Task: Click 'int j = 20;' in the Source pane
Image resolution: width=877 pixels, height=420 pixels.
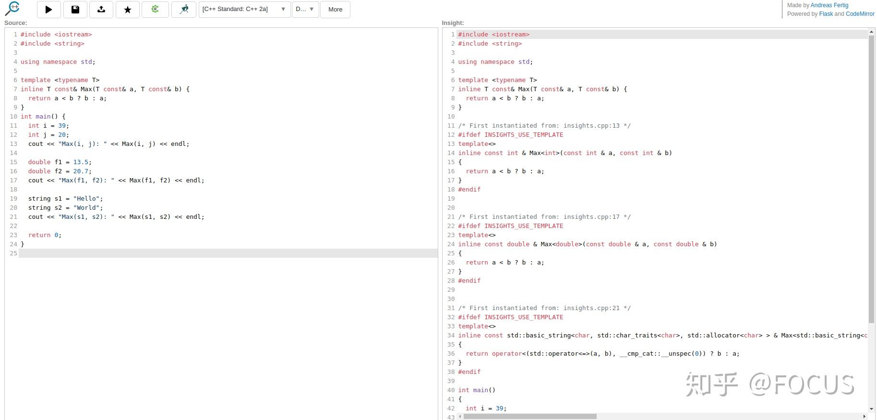Action: (x=48, y=135)
